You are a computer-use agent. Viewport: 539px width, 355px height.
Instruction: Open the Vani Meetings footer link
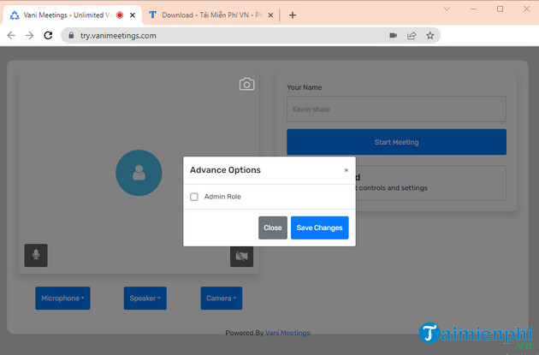tap(287, 333)
